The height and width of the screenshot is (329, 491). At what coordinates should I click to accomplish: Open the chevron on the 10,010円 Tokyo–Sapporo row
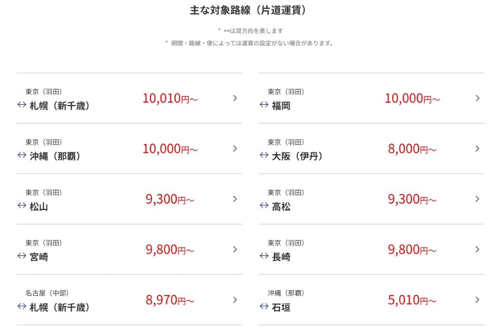click(x=235, y=98)
